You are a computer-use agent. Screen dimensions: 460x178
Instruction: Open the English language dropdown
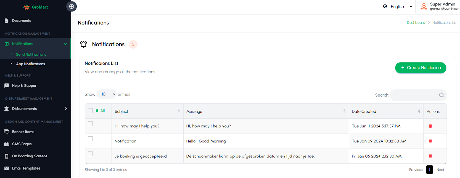coord(398,7)
